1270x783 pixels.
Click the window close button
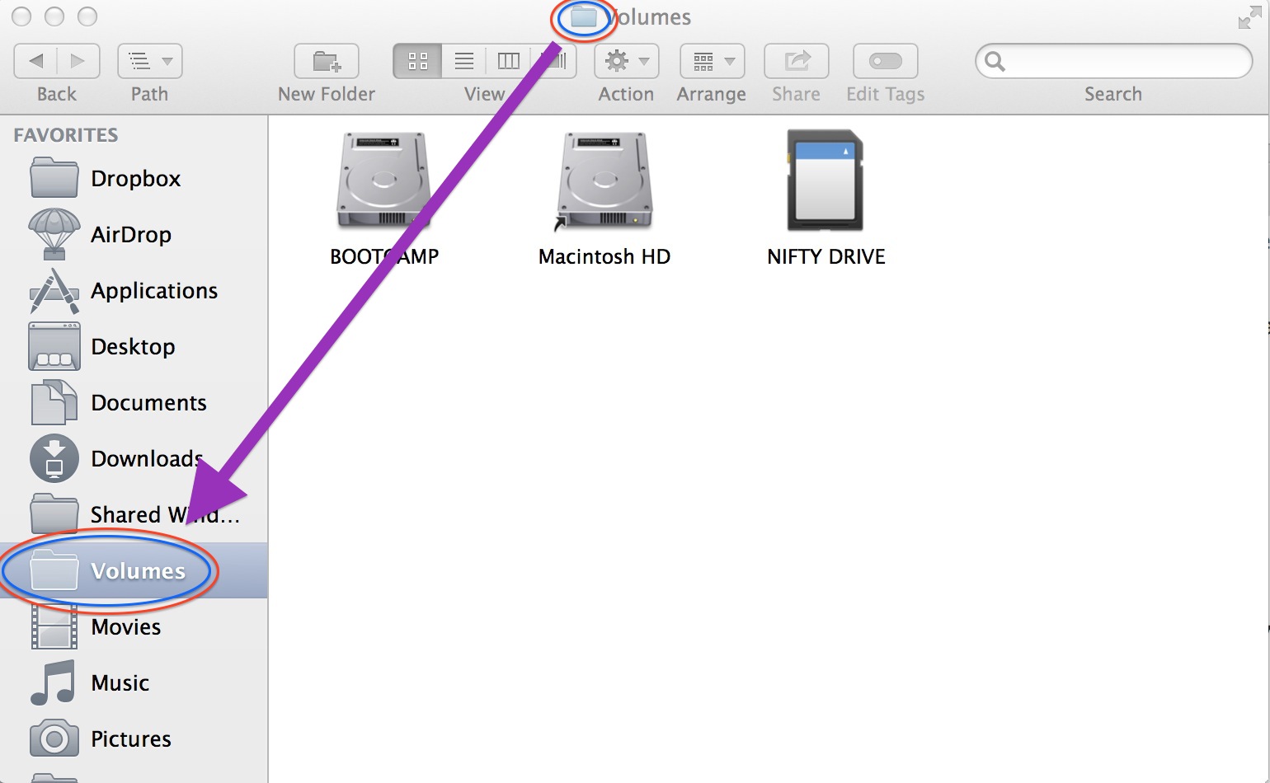tap(22, 16)
